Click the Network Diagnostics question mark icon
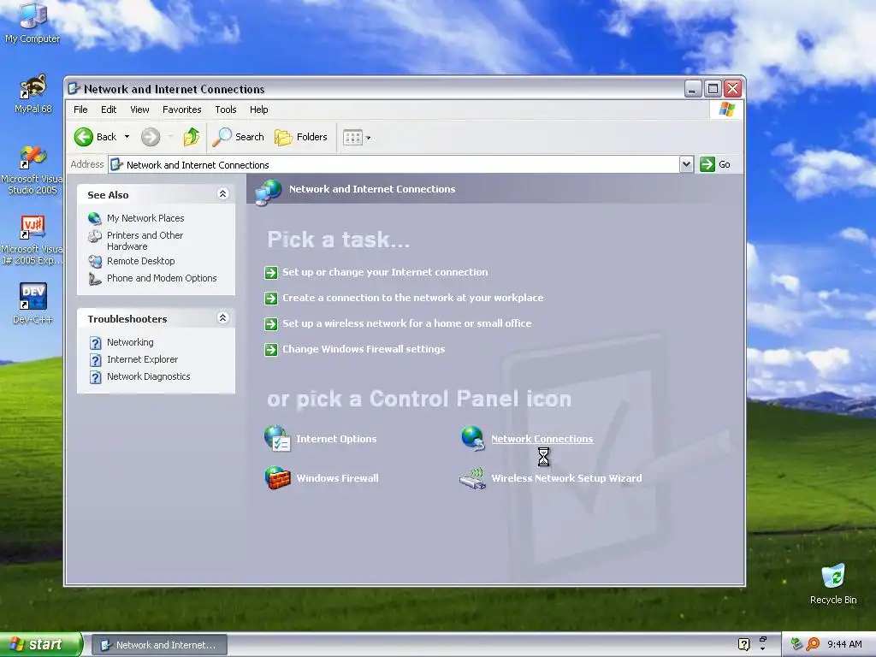This screenshot has width=876, height=657. point(96,377)
